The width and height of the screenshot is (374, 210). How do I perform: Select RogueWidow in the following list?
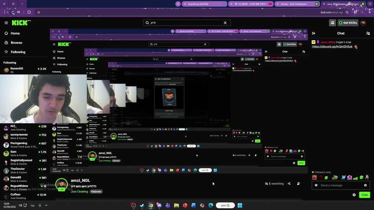(25, 188)
